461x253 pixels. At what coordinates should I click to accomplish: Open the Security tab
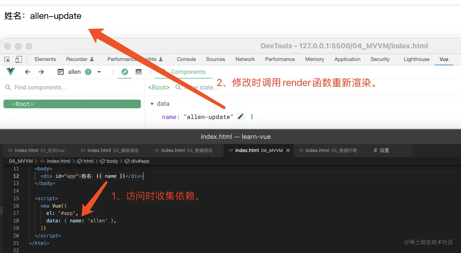tap(380, 59)
